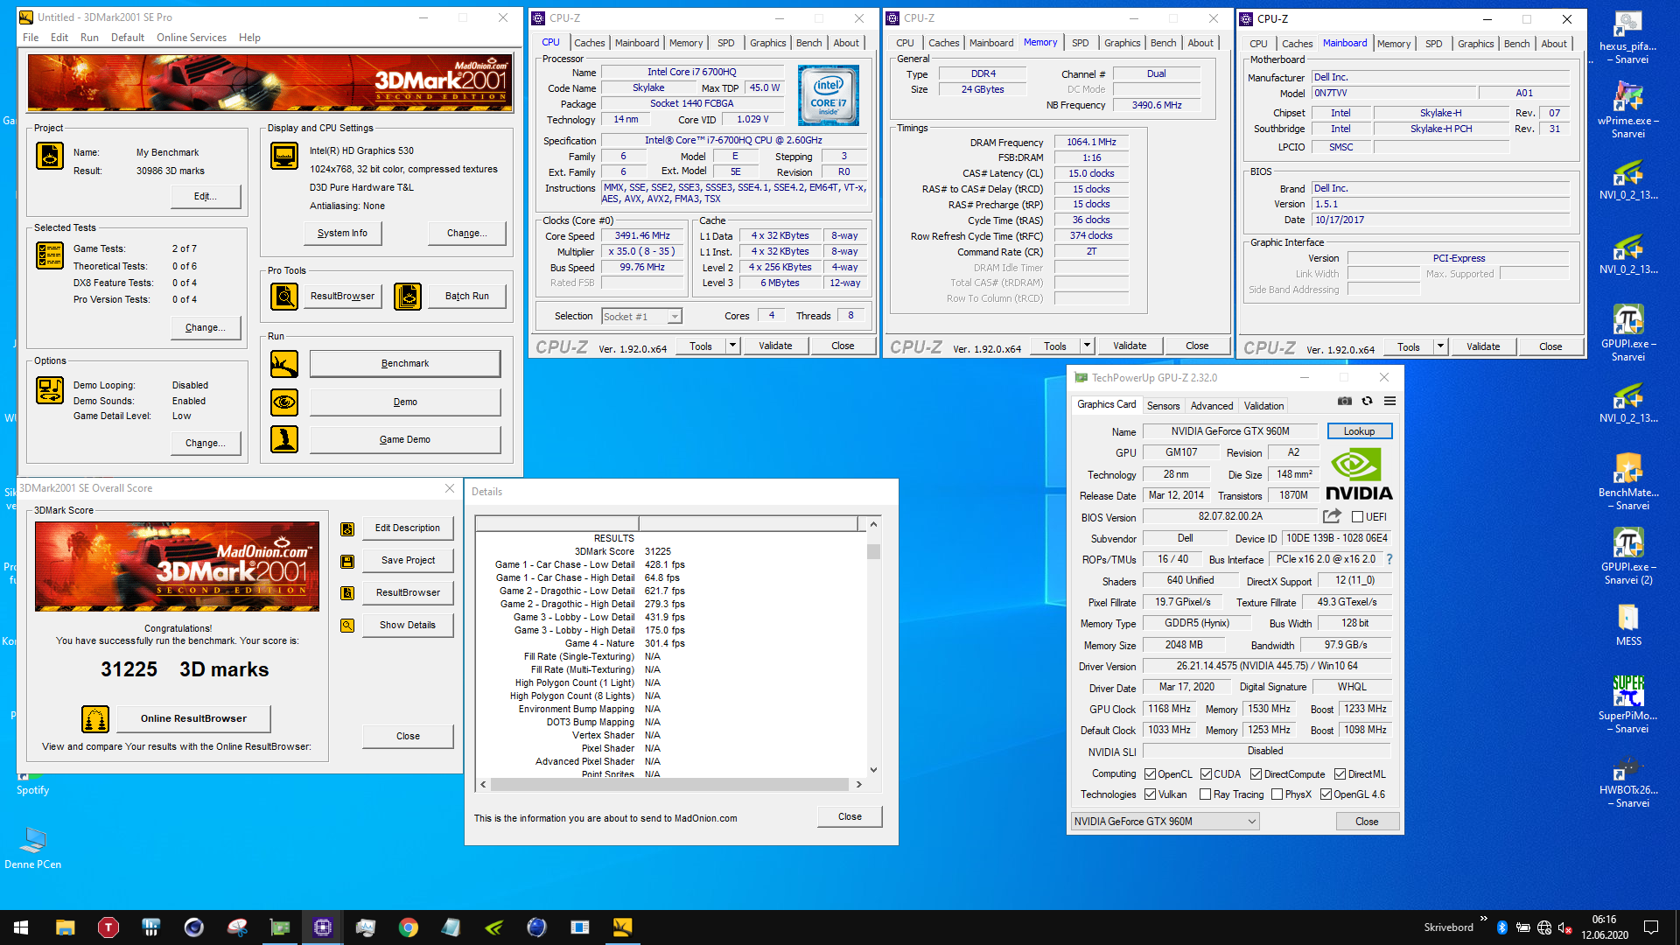Screen dimensions: 1680x945
Task: Click the Details list vertical scrollbar thumb
Action: (x=873, y=551)
